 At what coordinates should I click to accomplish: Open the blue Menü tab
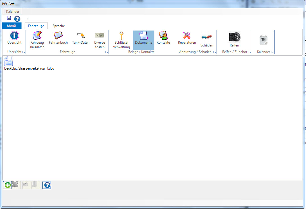12,26
